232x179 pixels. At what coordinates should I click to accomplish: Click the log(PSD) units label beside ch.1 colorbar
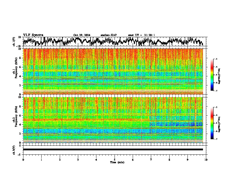219,76
